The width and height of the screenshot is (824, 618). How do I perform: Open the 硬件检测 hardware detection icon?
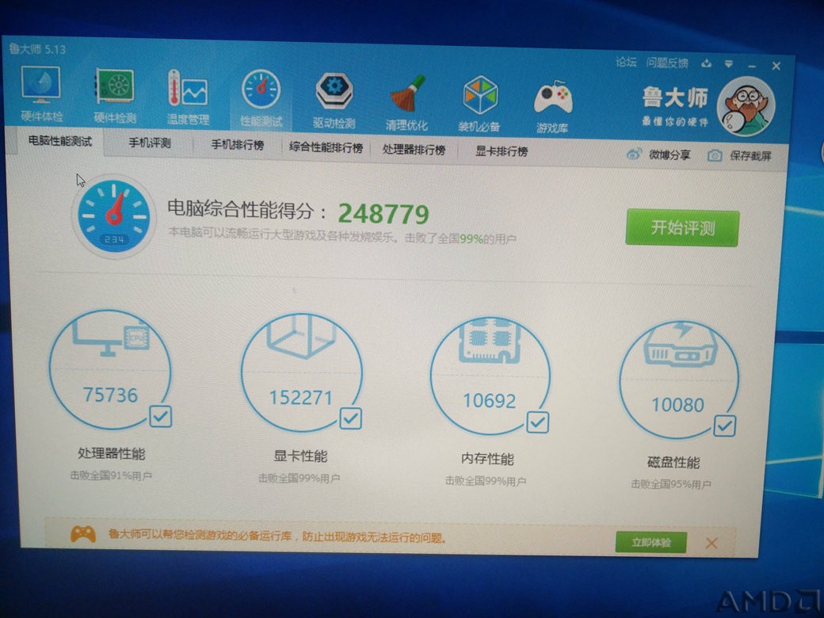pos(115,87)
